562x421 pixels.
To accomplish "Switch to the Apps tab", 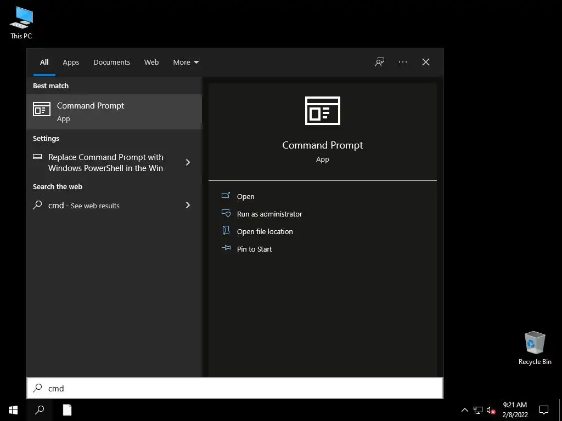I will pos(71,62).
